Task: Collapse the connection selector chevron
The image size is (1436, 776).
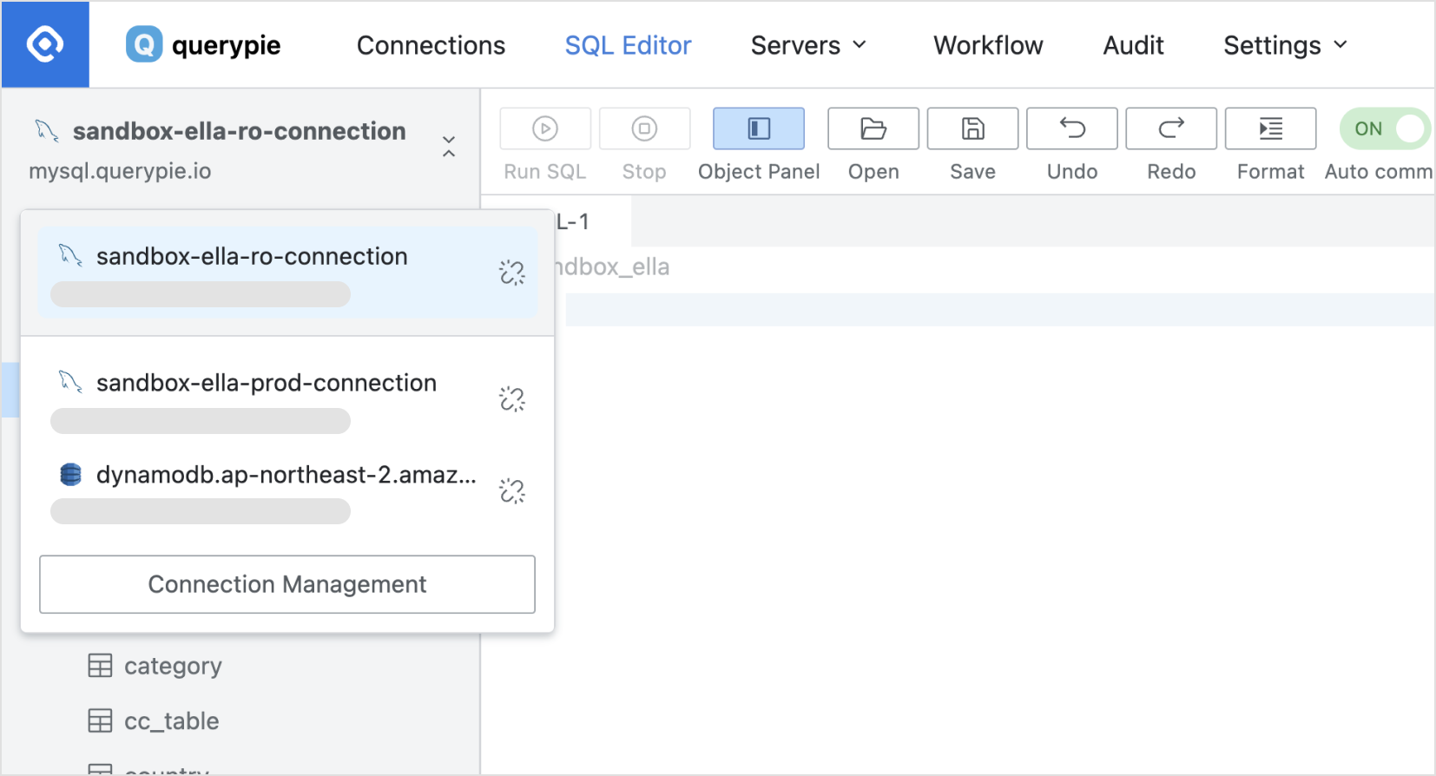Action: 449,146
